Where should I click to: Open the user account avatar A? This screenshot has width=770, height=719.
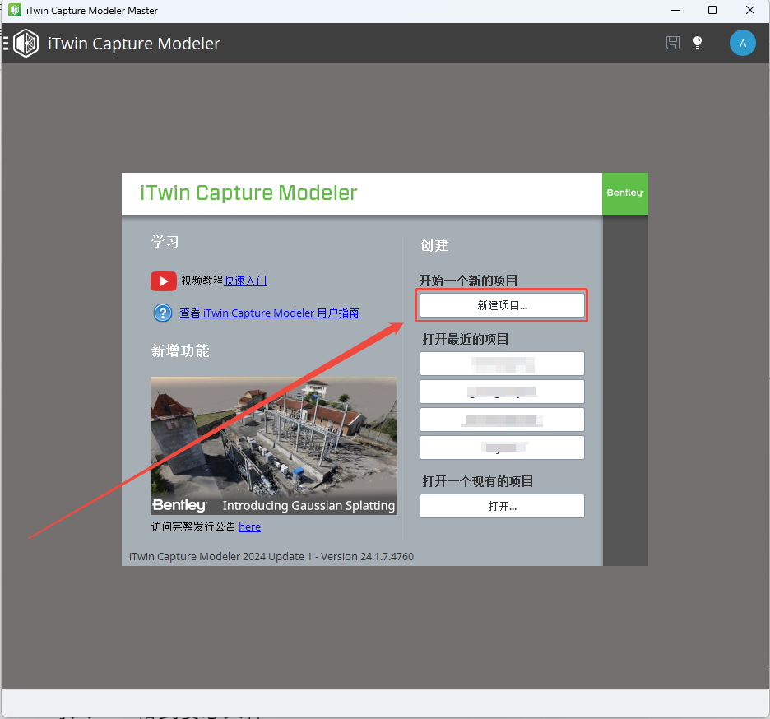743,43
